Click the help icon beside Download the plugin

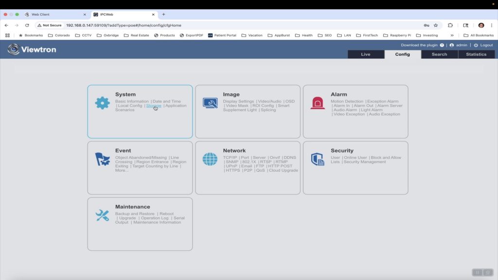coord(442,45)
